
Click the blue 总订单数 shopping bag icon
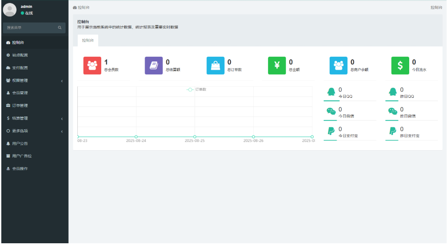click(215, 65)
